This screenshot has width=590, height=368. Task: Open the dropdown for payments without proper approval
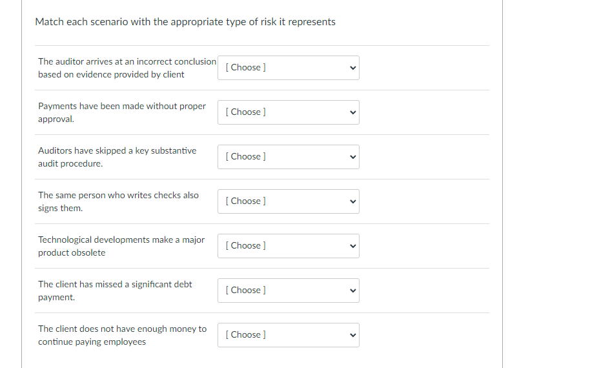click(288, 112)
